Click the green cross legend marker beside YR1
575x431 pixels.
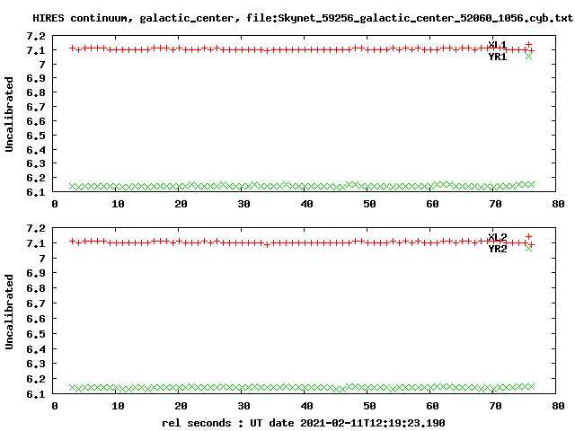(528, 56)
